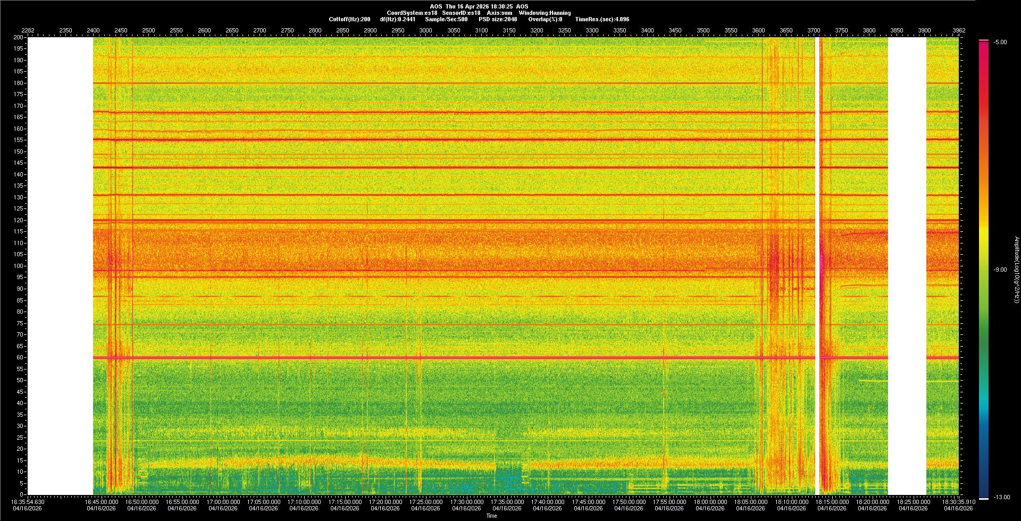
Task: Click the 17:35:00.000 time axis label
Action: [507, 502]
